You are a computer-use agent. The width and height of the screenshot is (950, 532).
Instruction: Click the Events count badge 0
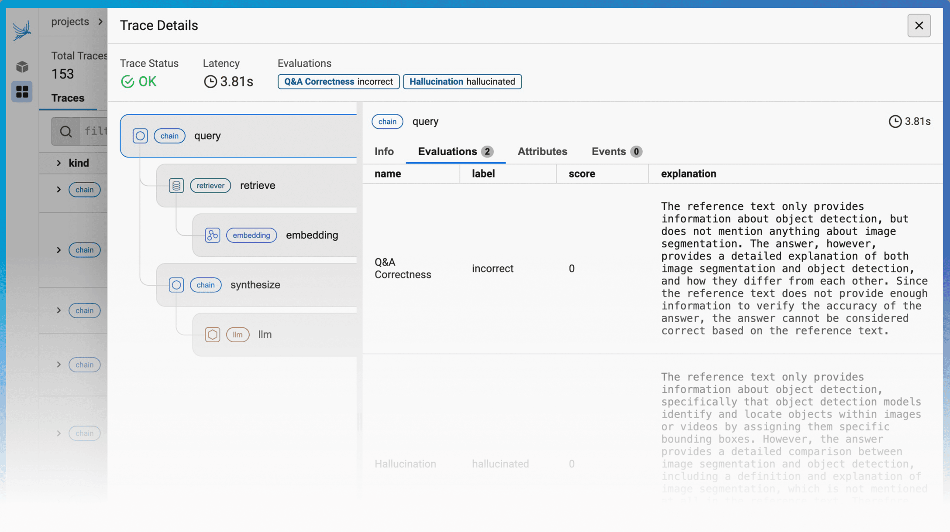pos(636,151)
